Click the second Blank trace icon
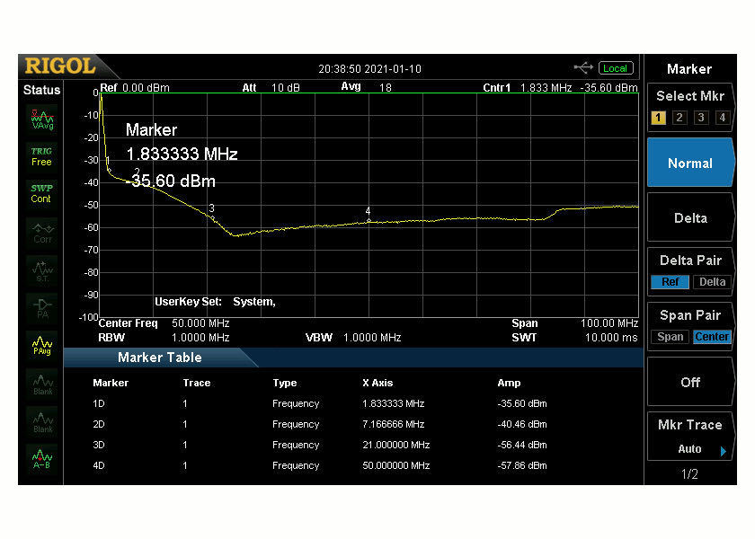 [x=42, y=421]
